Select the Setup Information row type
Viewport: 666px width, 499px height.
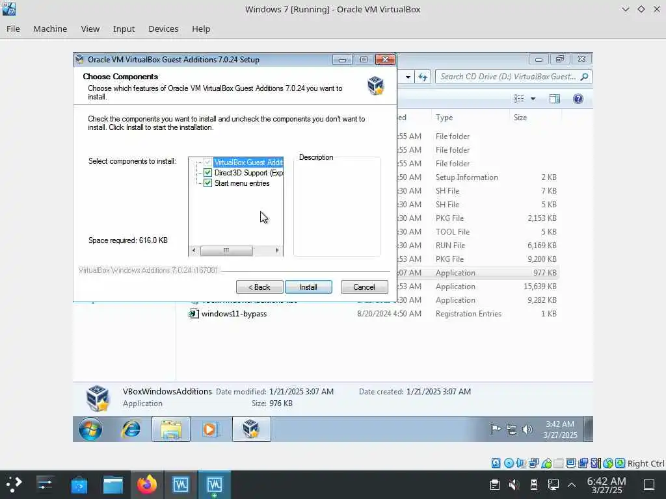[466, 177]
